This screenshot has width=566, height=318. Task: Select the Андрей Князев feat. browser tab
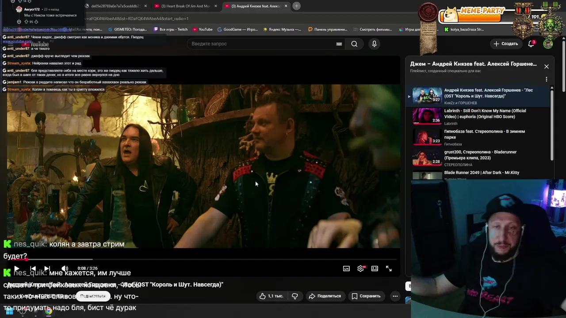256,6
